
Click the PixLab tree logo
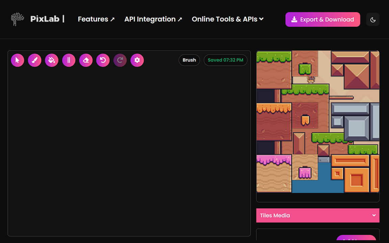pos(17,19)
